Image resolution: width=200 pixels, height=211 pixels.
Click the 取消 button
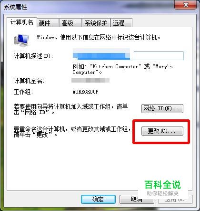pyautogui.click(x=137, y=199)
